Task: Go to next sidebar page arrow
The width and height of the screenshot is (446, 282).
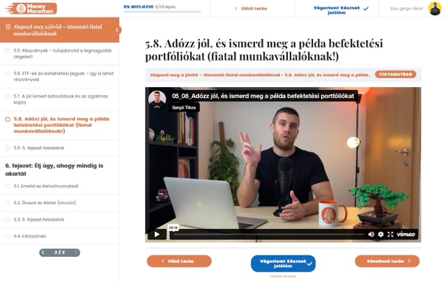Action: coord(76,253)
